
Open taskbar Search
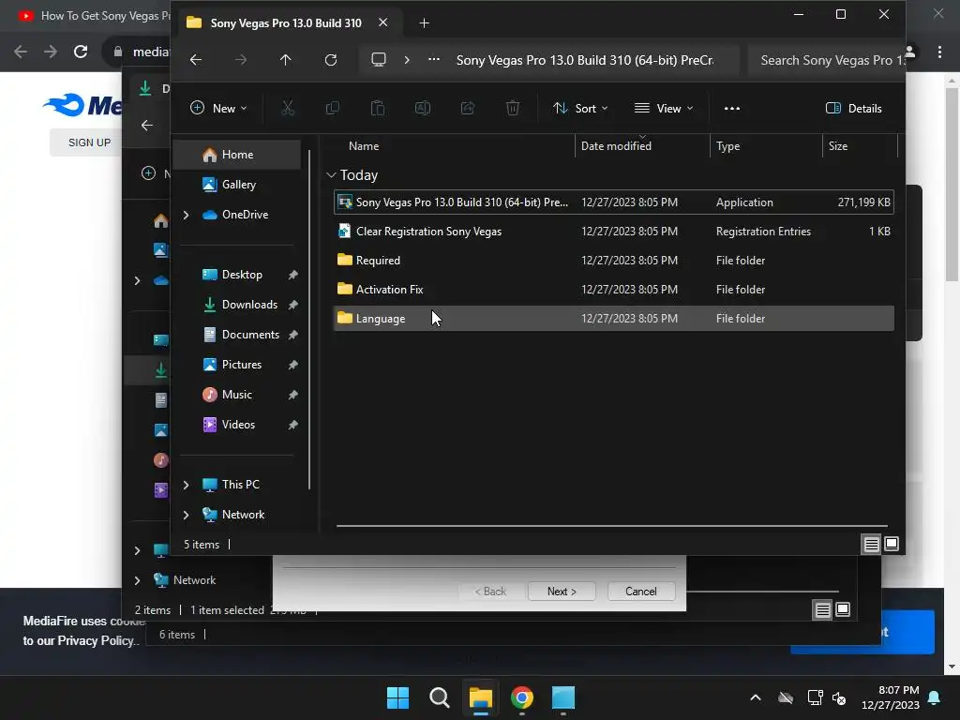coord(439,697)
